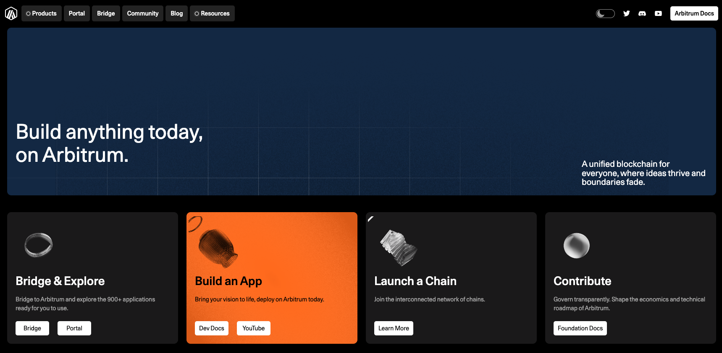Click the tagline 'A unified blockchain for everyone'
722x353 pixels.
coord(643,173)
